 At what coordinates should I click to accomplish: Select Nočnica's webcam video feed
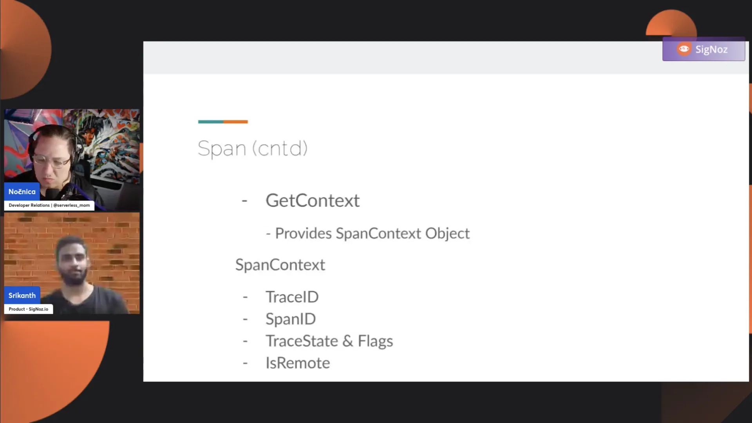(72, 160)
